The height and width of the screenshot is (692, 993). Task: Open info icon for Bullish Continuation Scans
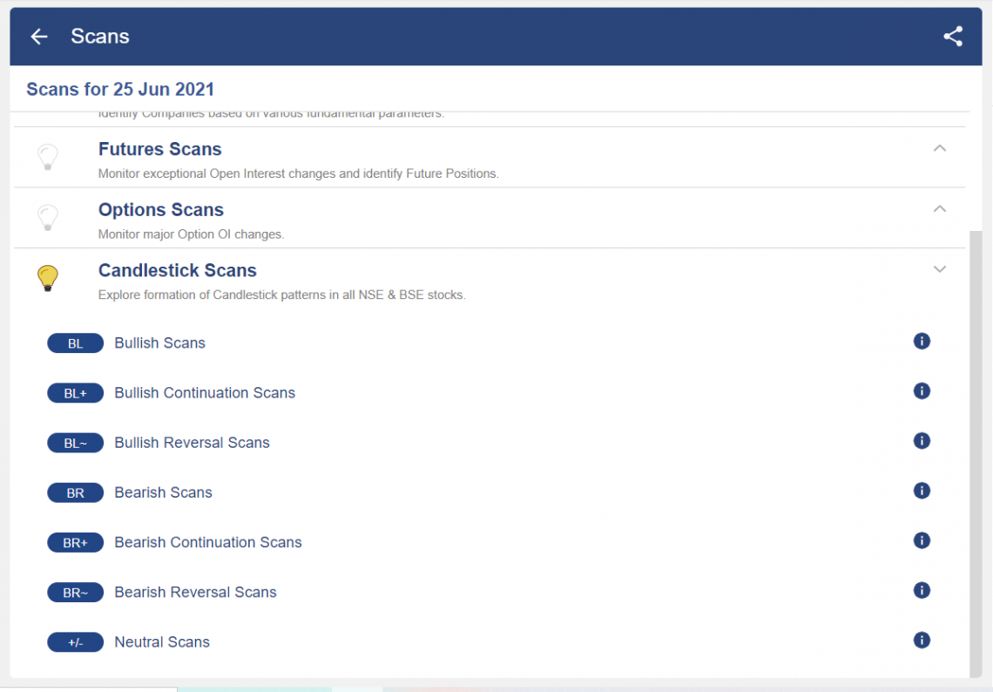click(x=922, y=391)
